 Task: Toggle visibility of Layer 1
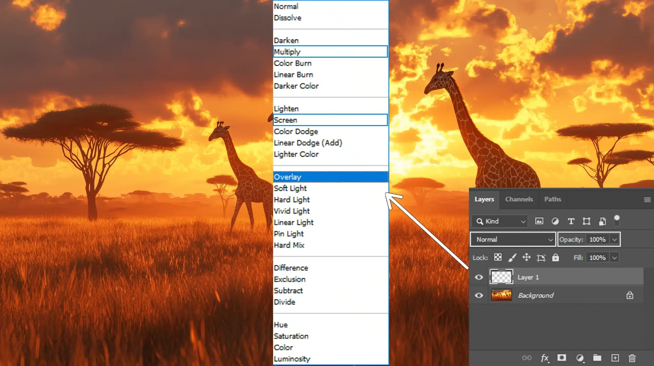pyautogui.click(x=479, y=277)
